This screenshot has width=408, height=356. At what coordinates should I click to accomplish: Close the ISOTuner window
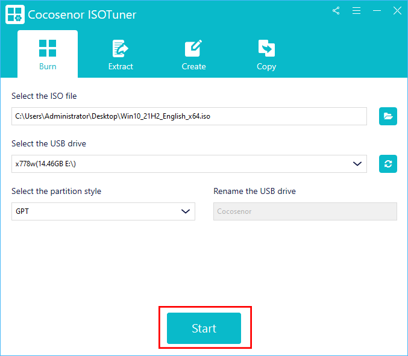click(x=397, y=11)
